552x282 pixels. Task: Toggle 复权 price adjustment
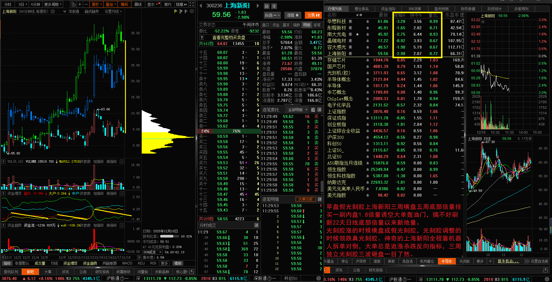pos(97,4)
